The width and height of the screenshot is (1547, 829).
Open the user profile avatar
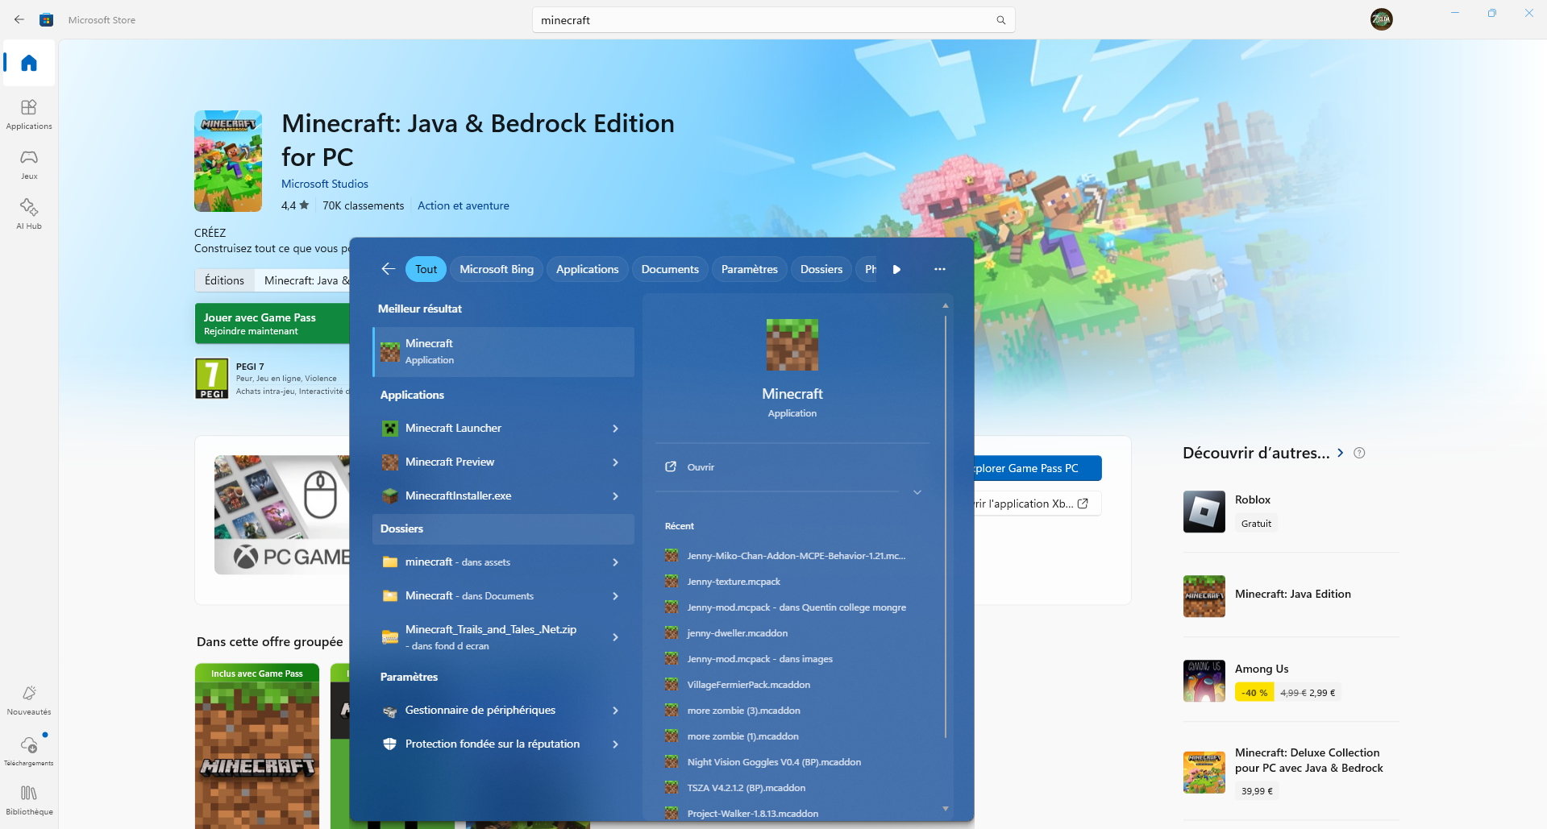1381,19
